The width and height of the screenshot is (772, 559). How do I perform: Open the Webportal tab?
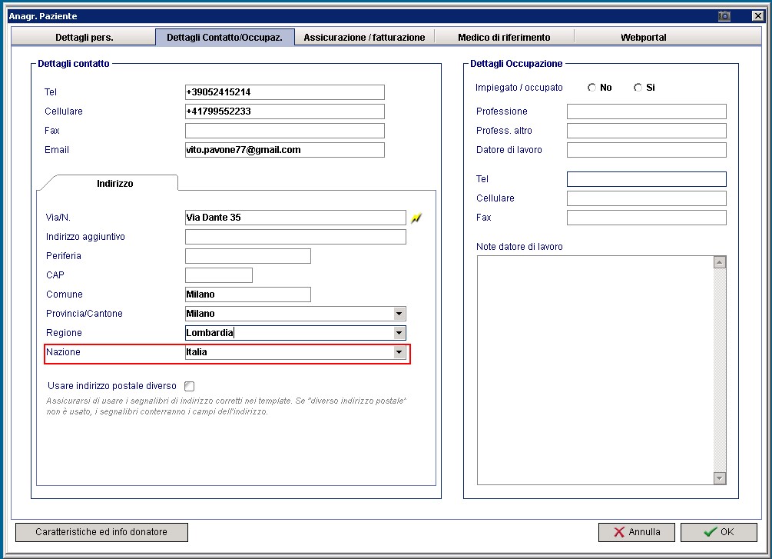tap(643, 37)
